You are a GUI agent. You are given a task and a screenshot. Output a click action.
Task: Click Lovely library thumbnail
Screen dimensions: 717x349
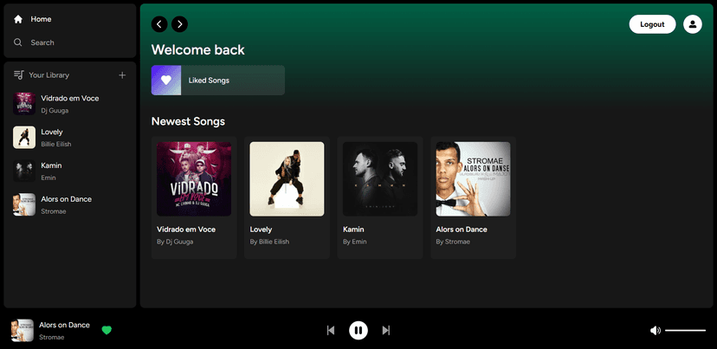(24, 138)
